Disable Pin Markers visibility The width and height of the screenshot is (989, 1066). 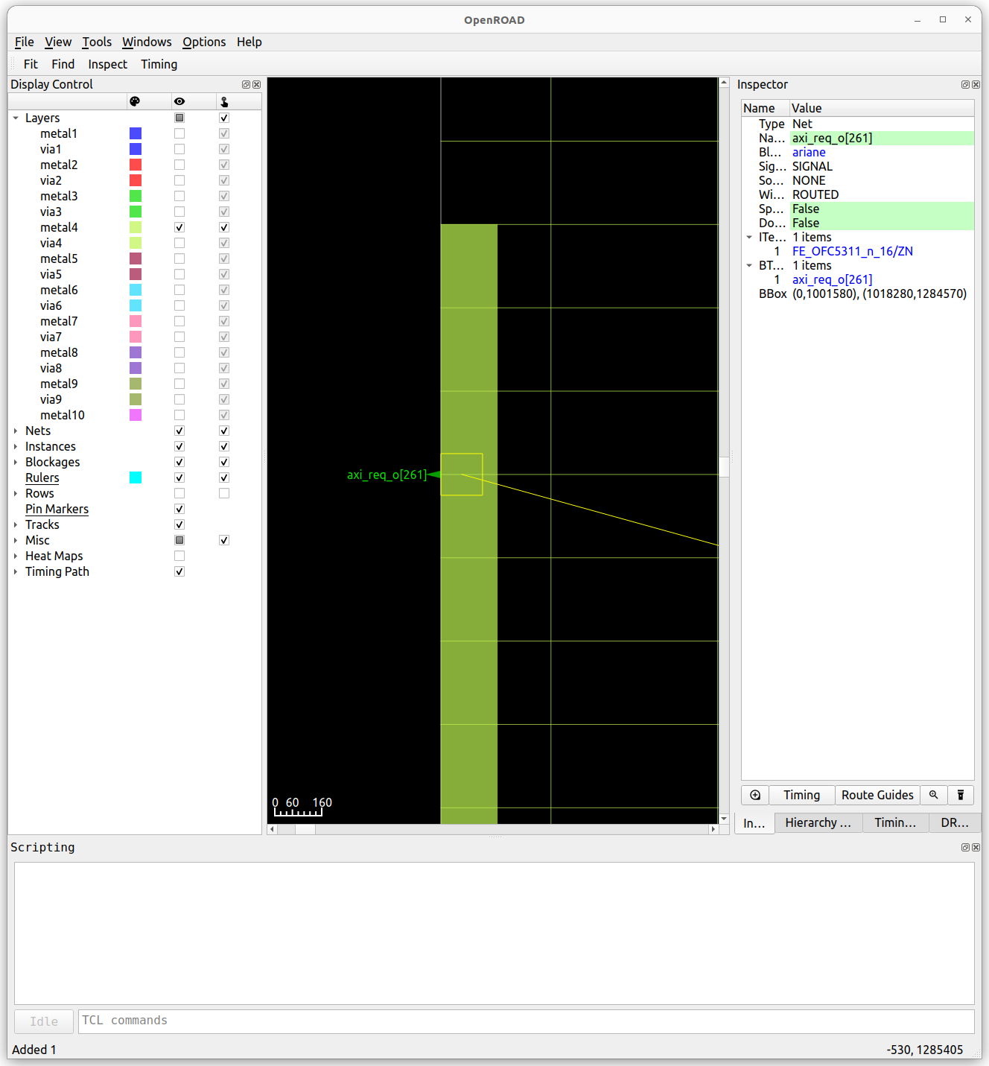179,509
